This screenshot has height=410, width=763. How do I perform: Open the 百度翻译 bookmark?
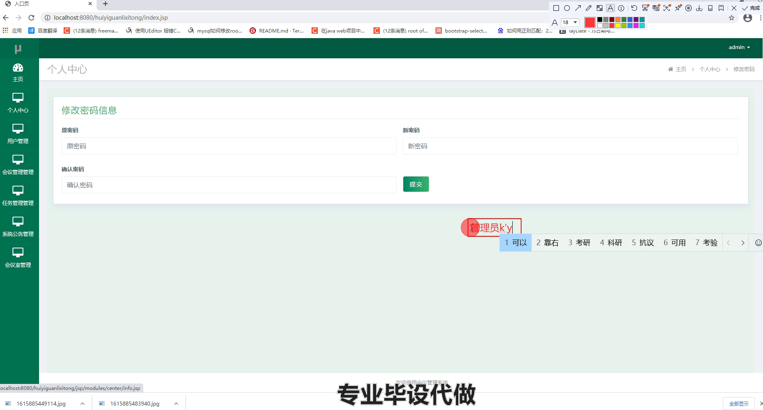pos(43,31)
